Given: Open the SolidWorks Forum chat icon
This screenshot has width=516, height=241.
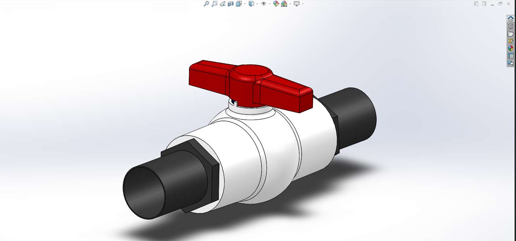Looking at the screenshot, I should pyautogui.click(x=511, y=63).
